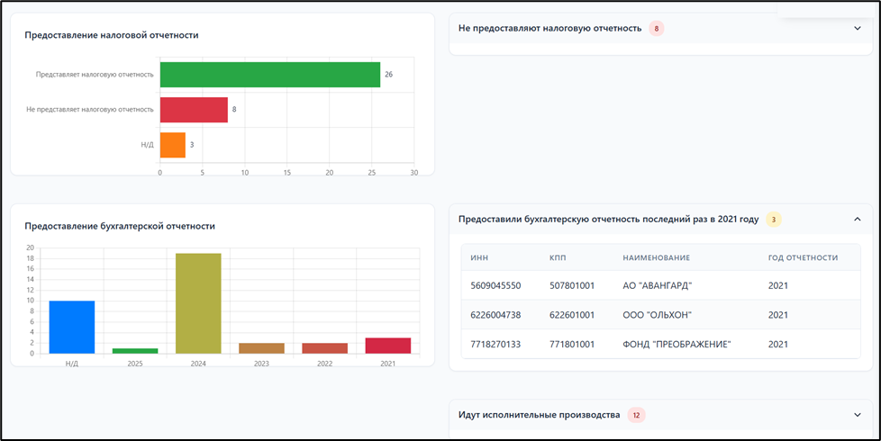Click the 'Идут исполнительные производства' section title

click(x=539, y=415)
